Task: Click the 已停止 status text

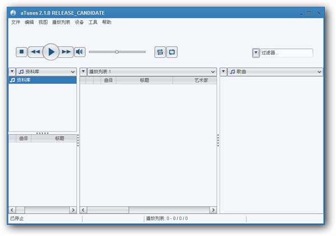Action: click(17, 219)
